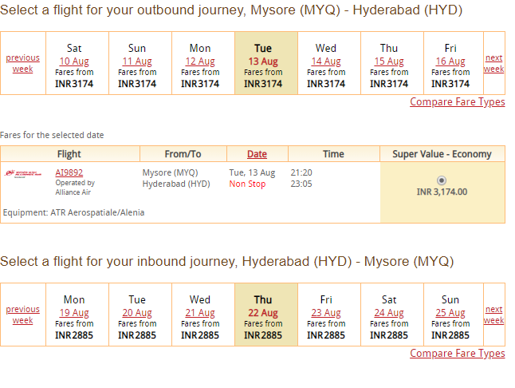This screenshot has height=388, width=515.
Task: Pick Mon 12 Aug outbound date
Action: click(x=200, y=61)
